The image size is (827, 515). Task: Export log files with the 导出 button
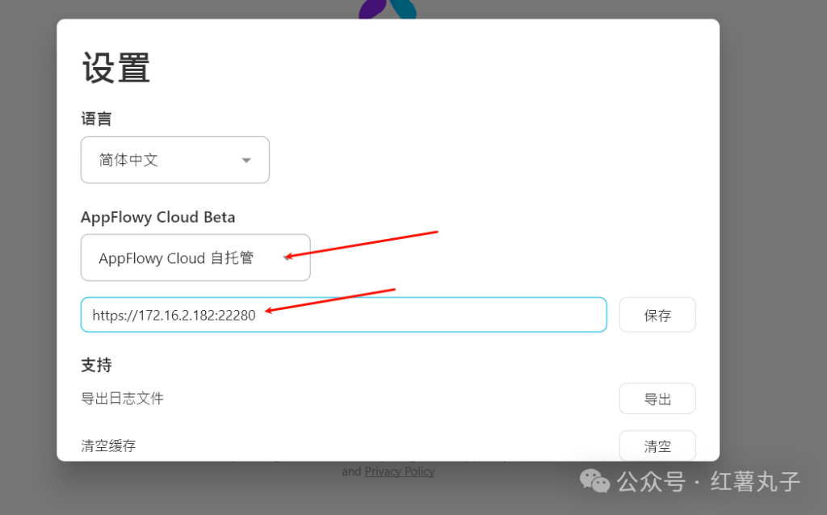click(657, 398)
